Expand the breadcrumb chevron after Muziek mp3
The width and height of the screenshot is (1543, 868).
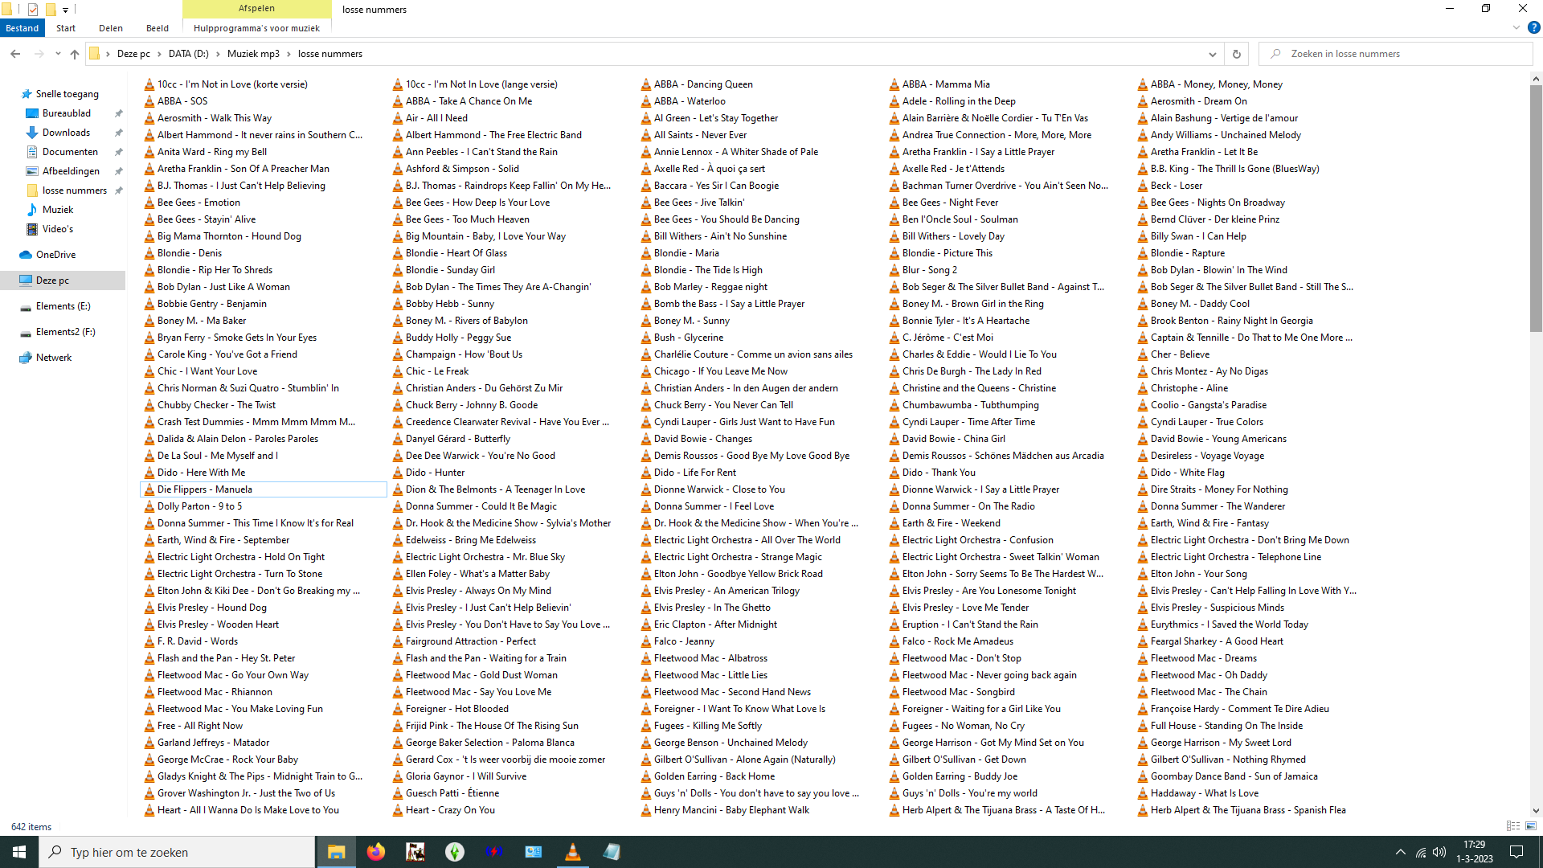289,54
